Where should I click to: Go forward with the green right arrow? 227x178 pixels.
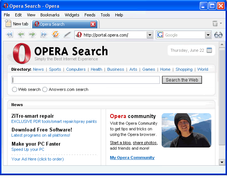pyautogui.click(x=32, y=34)
